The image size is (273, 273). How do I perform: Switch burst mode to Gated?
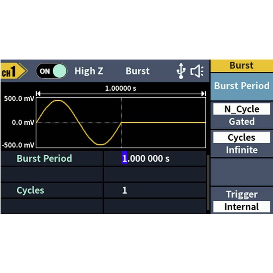tap(241, 121)
